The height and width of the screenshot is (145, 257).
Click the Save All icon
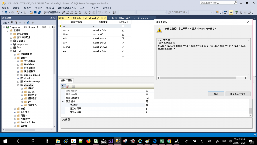pos(39,12)
